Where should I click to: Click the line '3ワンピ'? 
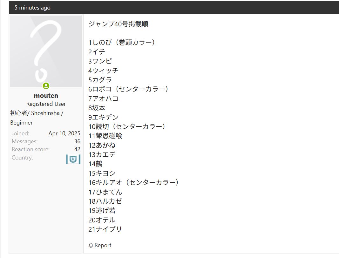(x=100, y=61)
